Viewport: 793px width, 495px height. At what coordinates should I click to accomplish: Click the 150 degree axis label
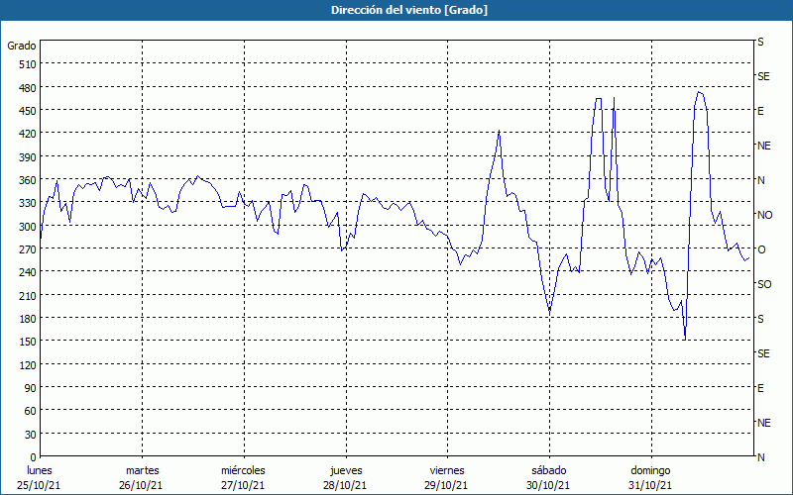point(28,342)
